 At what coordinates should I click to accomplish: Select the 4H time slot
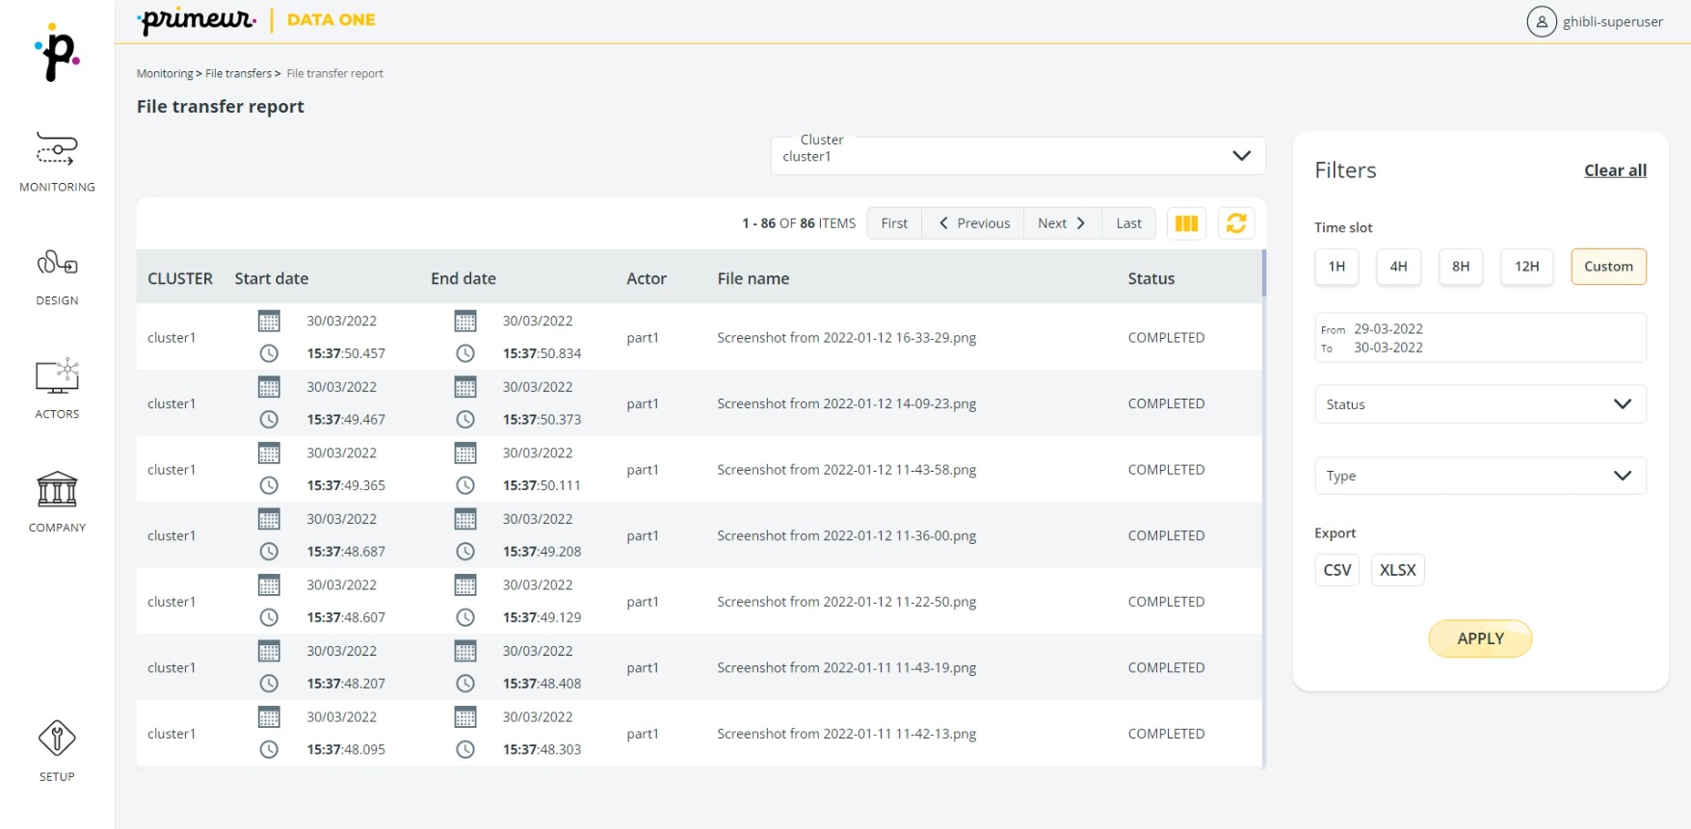(x=1398, y=267)
